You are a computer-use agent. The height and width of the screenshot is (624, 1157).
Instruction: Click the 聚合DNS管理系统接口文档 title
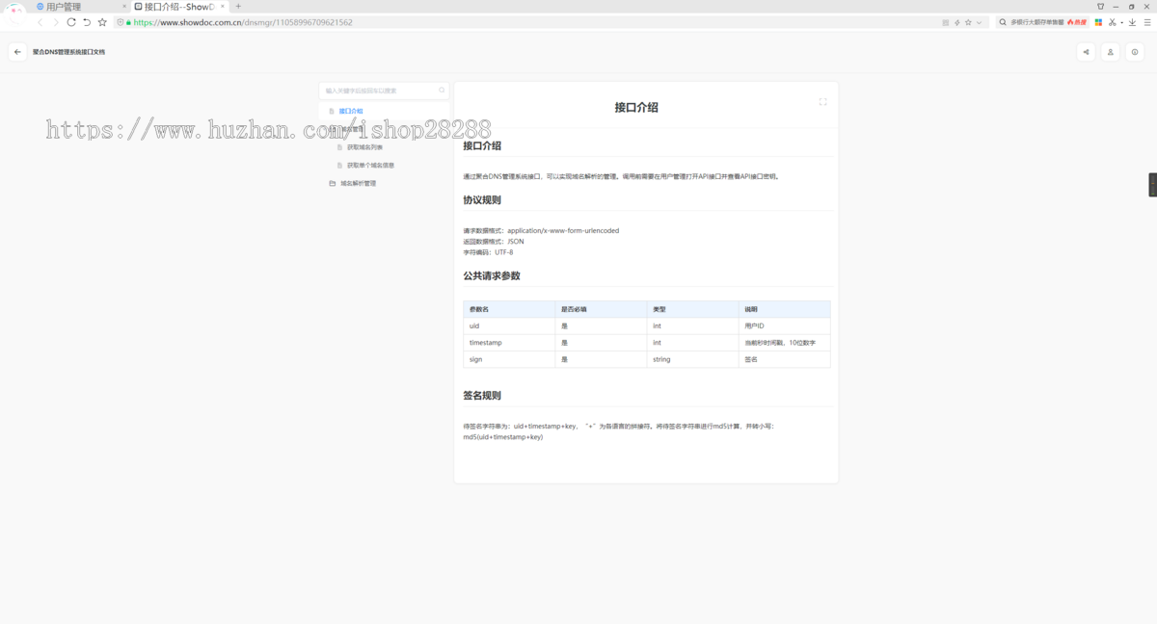(68, 52)
